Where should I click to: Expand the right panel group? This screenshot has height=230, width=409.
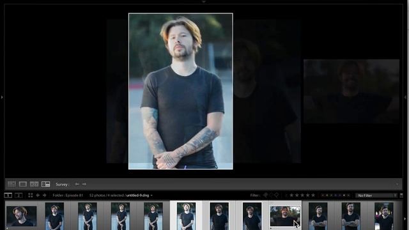(406, 97)
